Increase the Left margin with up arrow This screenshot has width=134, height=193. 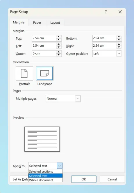click(x=58, y=44)
